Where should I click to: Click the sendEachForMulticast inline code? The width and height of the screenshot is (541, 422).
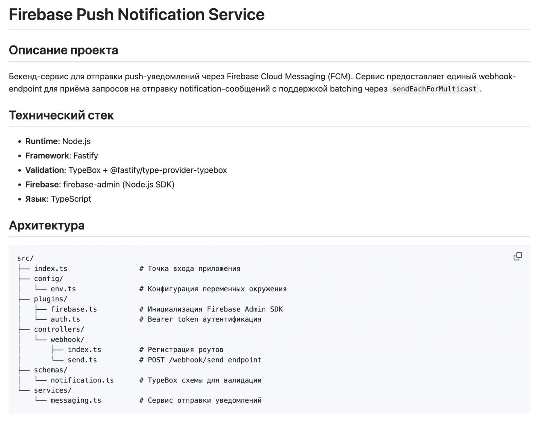(434, 89)
